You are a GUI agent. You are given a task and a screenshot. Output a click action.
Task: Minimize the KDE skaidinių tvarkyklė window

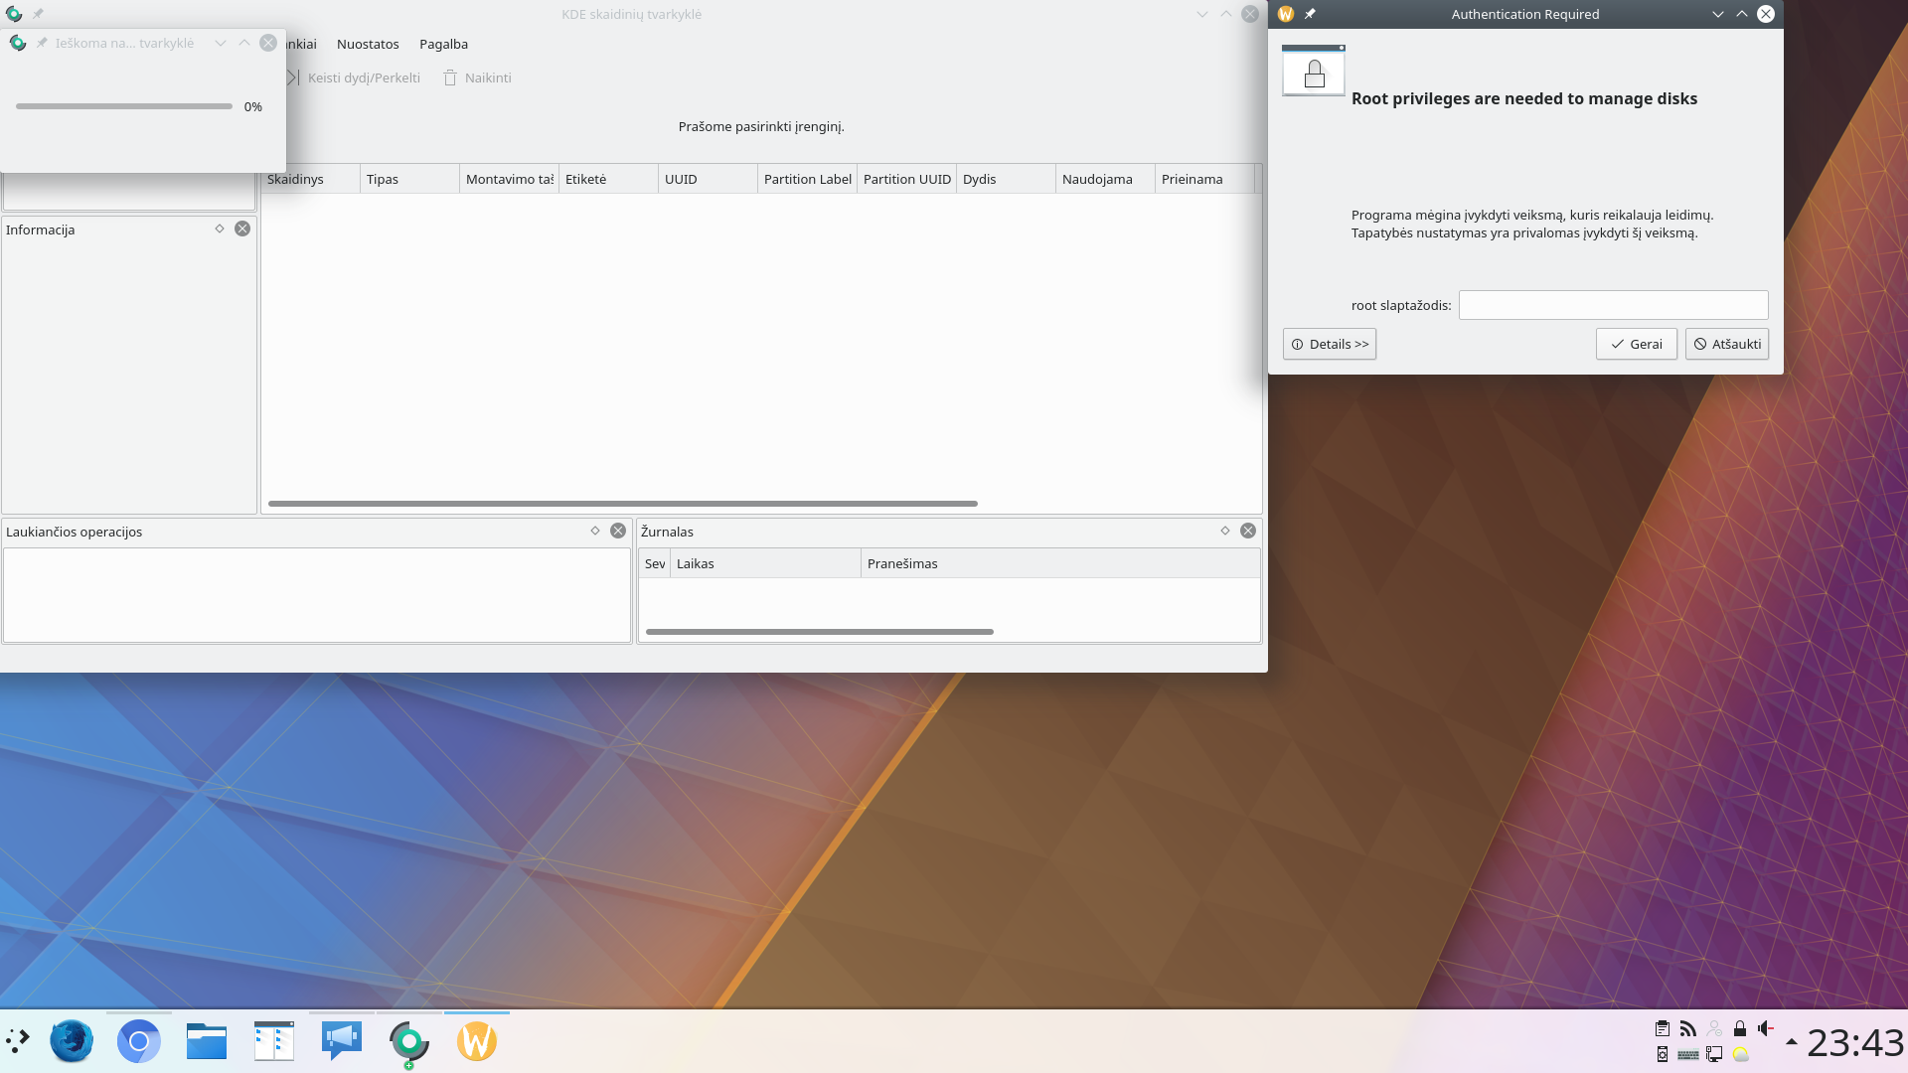pos(1201,14)
